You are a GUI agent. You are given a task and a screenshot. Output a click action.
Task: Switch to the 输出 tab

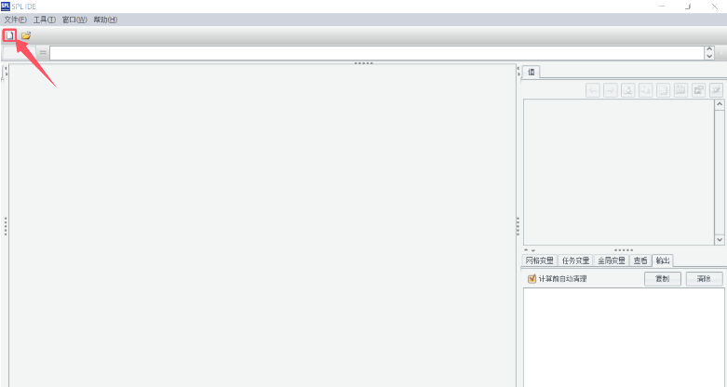[663, 260]
